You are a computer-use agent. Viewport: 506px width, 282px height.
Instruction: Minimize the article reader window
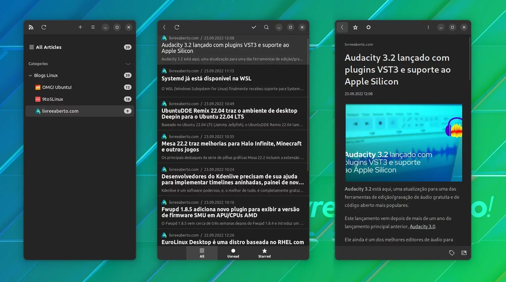[441, 27]
